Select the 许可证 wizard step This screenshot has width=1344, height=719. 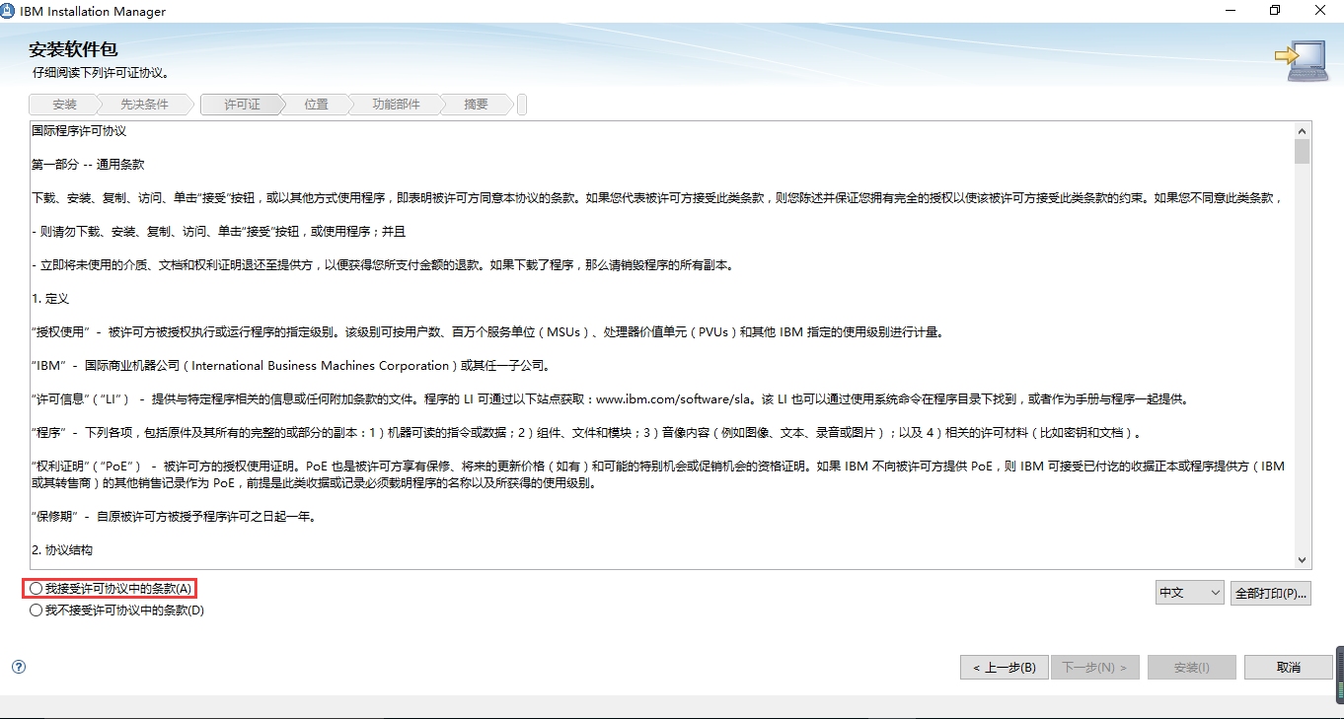pyautogui.click(x=242, y=105)
